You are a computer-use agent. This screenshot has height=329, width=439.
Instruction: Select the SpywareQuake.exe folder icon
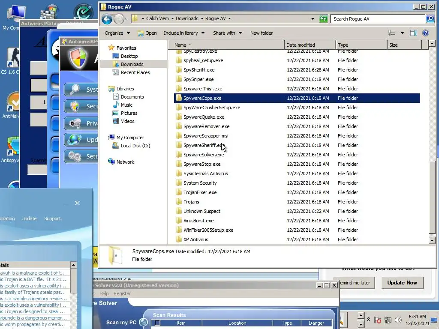179,117
